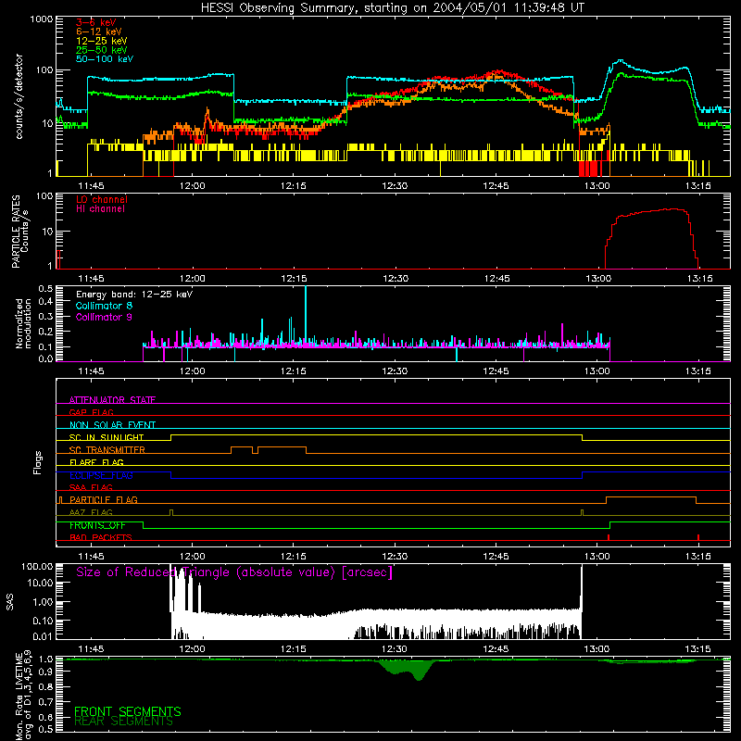Click the HI channel legend label
The width and height of the screenshot is (741, 741).
pos(100,209)
